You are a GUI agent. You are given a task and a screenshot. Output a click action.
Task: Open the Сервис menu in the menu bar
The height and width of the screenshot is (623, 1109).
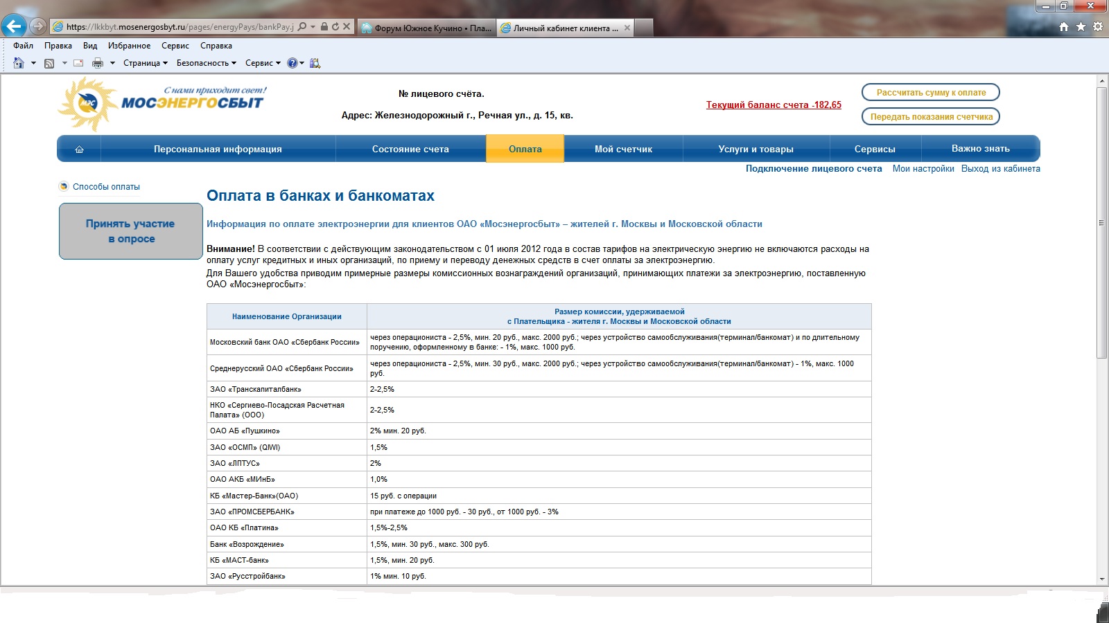pos(175,46)
